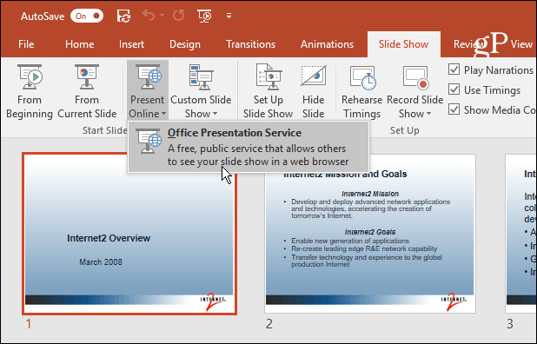Click the Custom Slide Show icon

point(201,76)
